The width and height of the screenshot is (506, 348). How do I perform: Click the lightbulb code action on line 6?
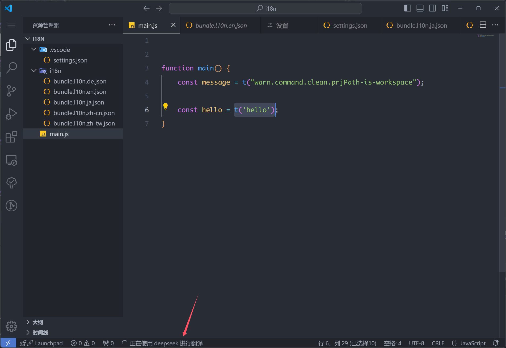click(x=165, y=107)
